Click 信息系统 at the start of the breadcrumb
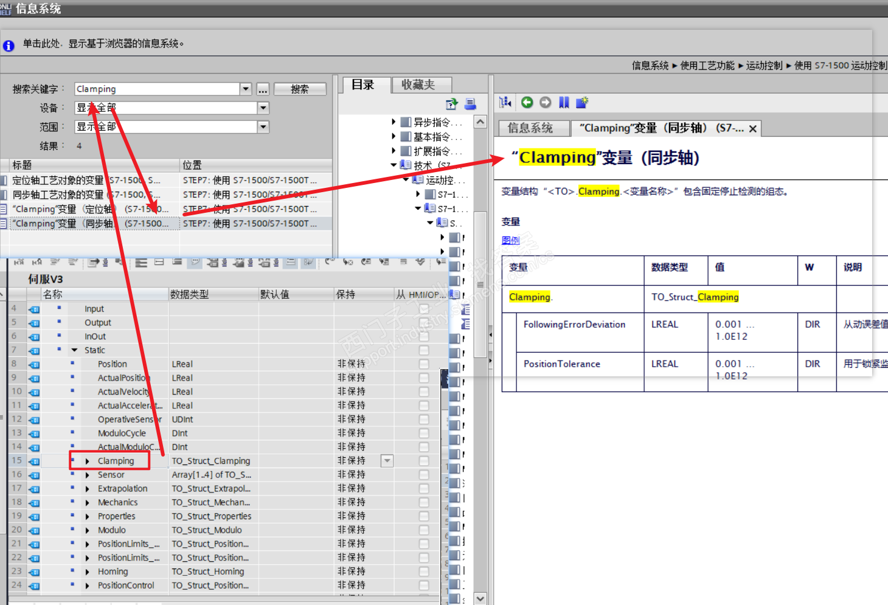 pyautogui.click(x=650, y=66)
